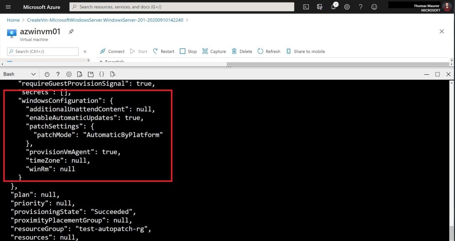
Task: Capture the VM image
Action: coord(214,52)
